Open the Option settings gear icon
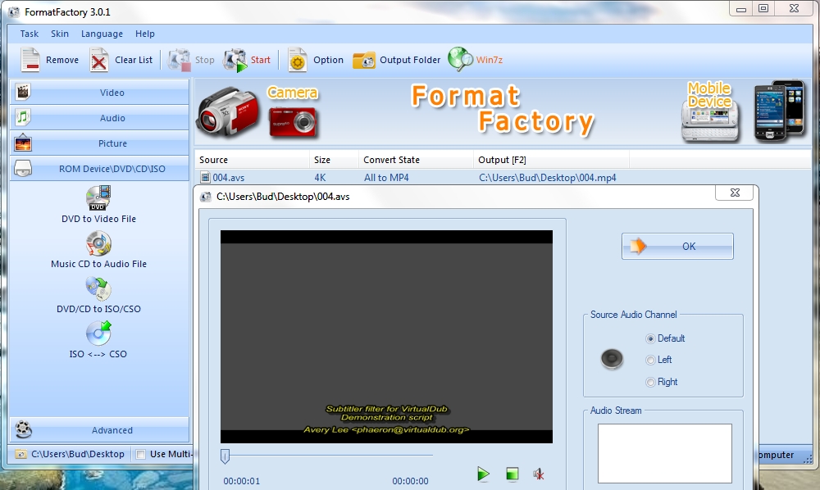This screenshot has width=820, height=490. pos(297,60)
